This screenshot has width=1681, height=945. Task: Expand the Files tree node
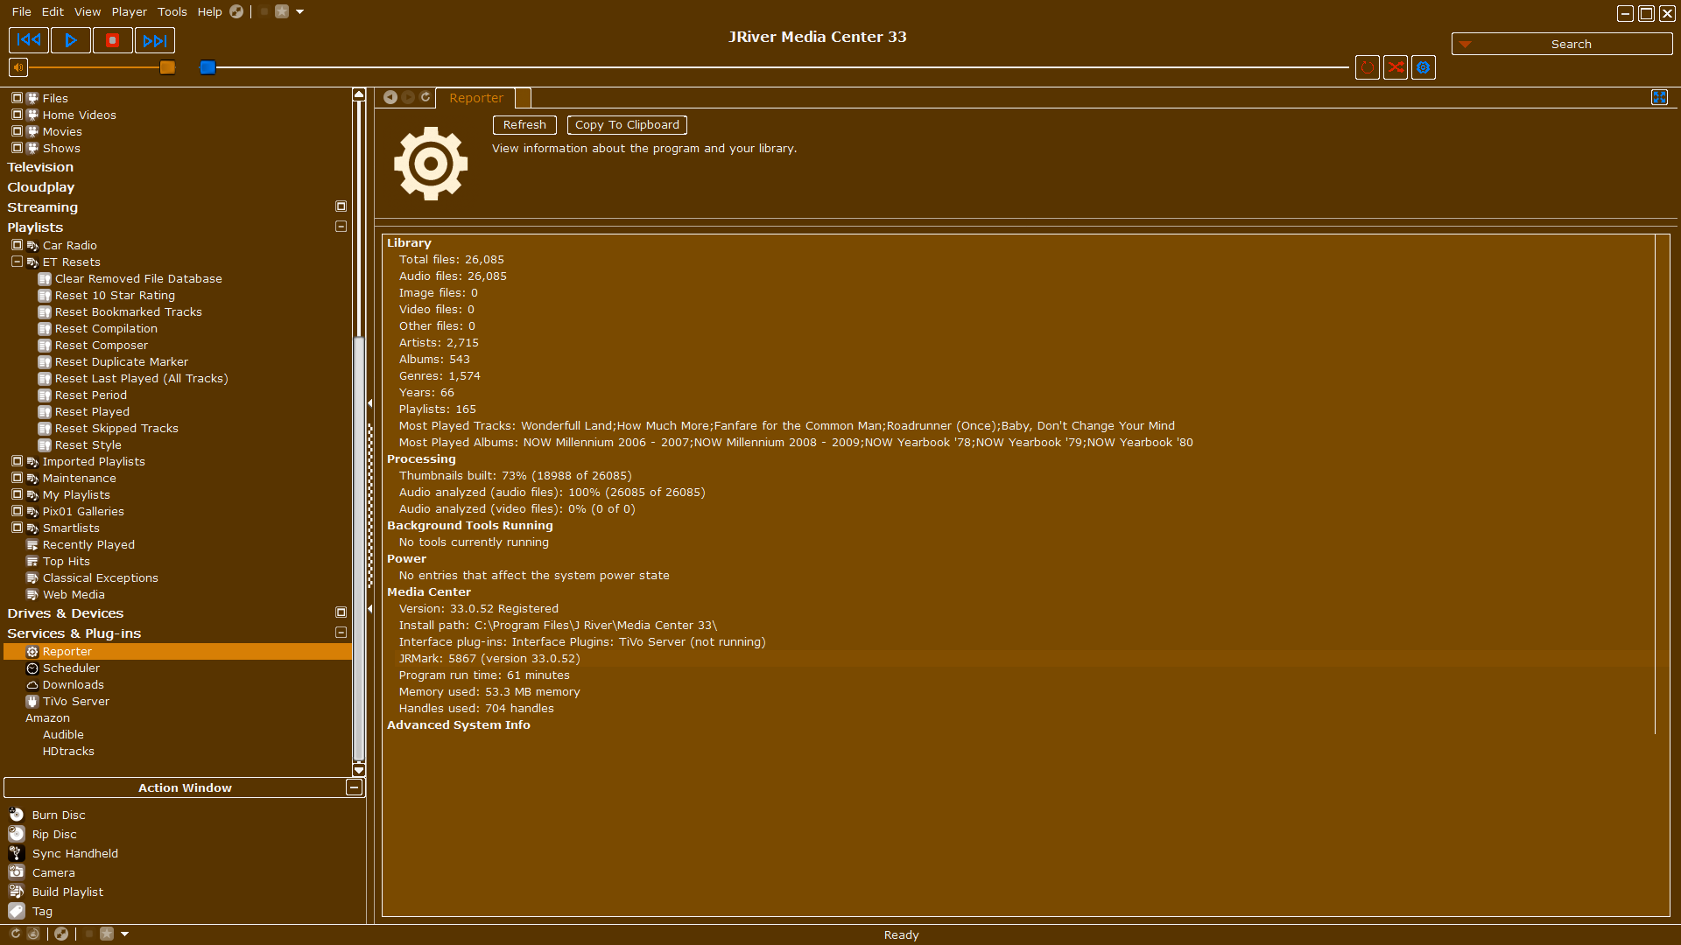(x=17, y=98)
